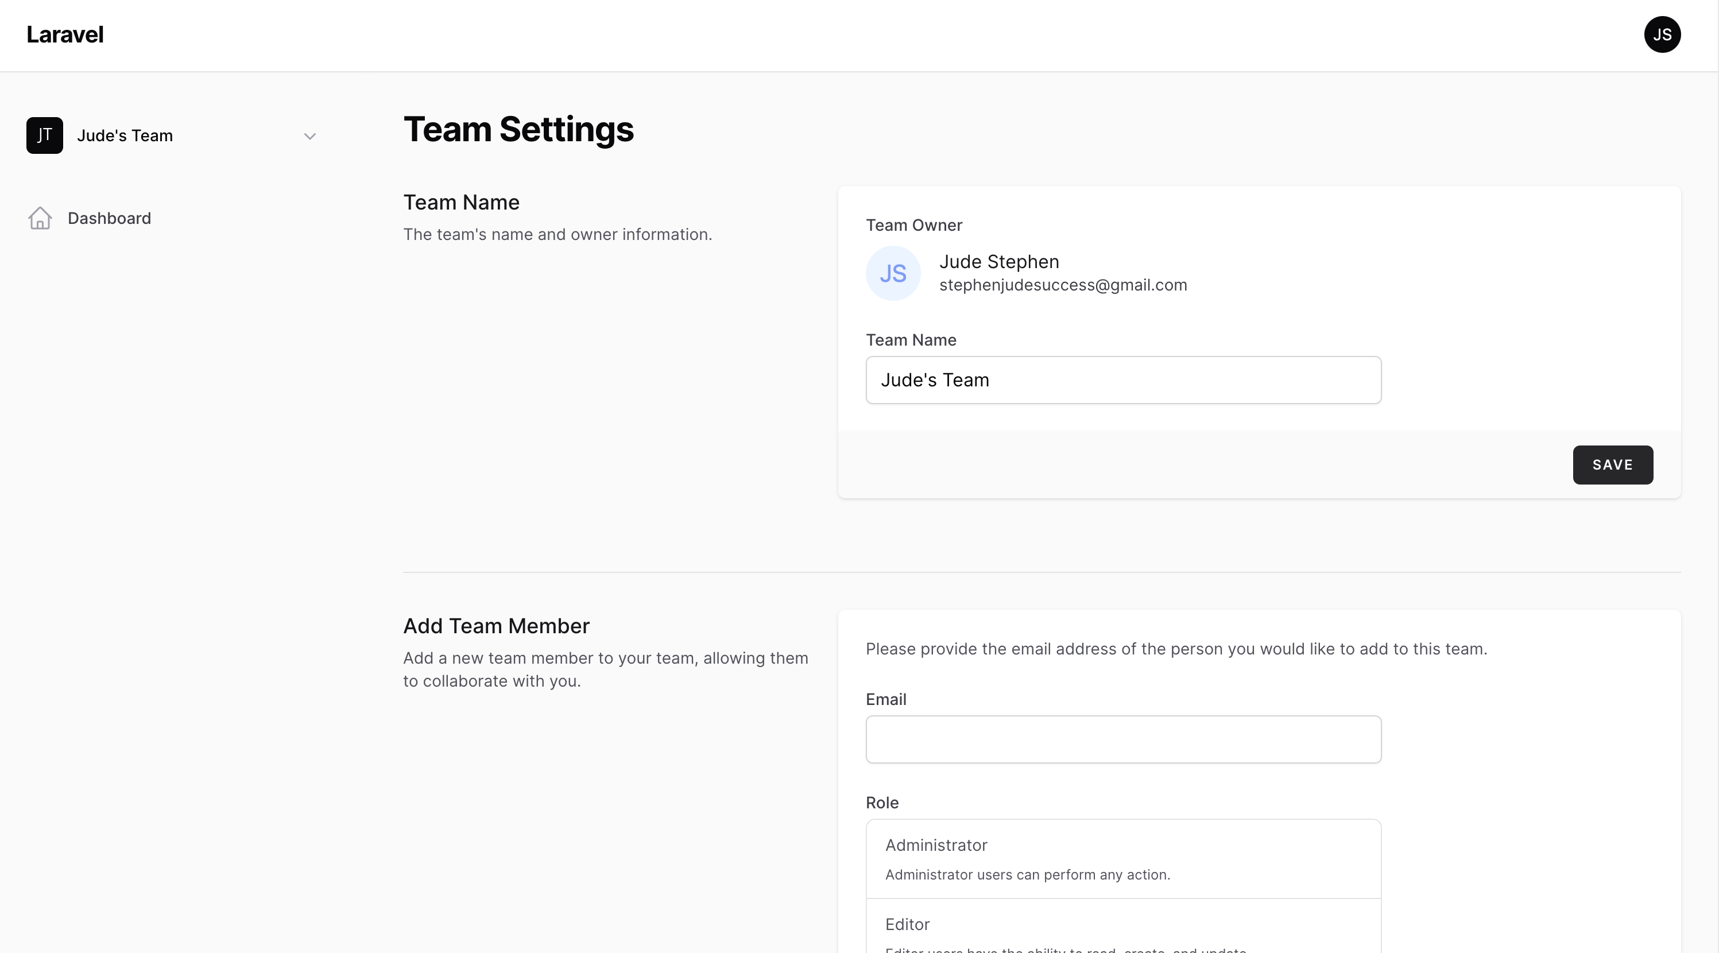The image size is (1719, 953).
Task: Click owner name Jude Stephen
Action: click(999, 262)
